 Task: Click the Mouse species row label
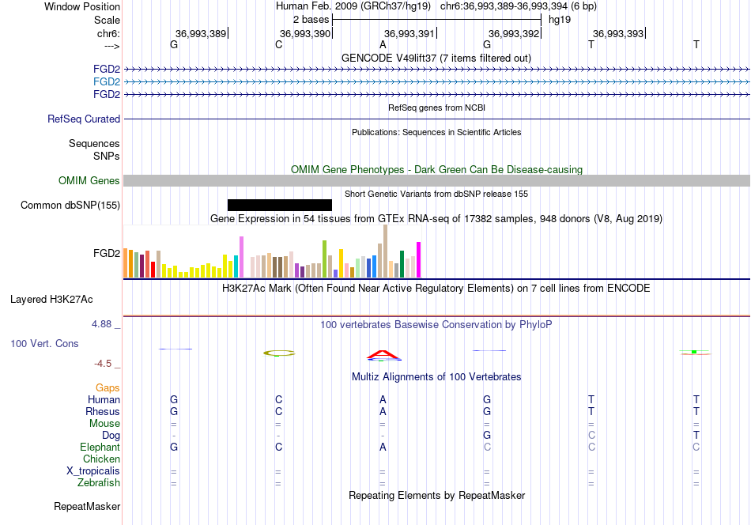pyautogui.click(x=104, y=424)
